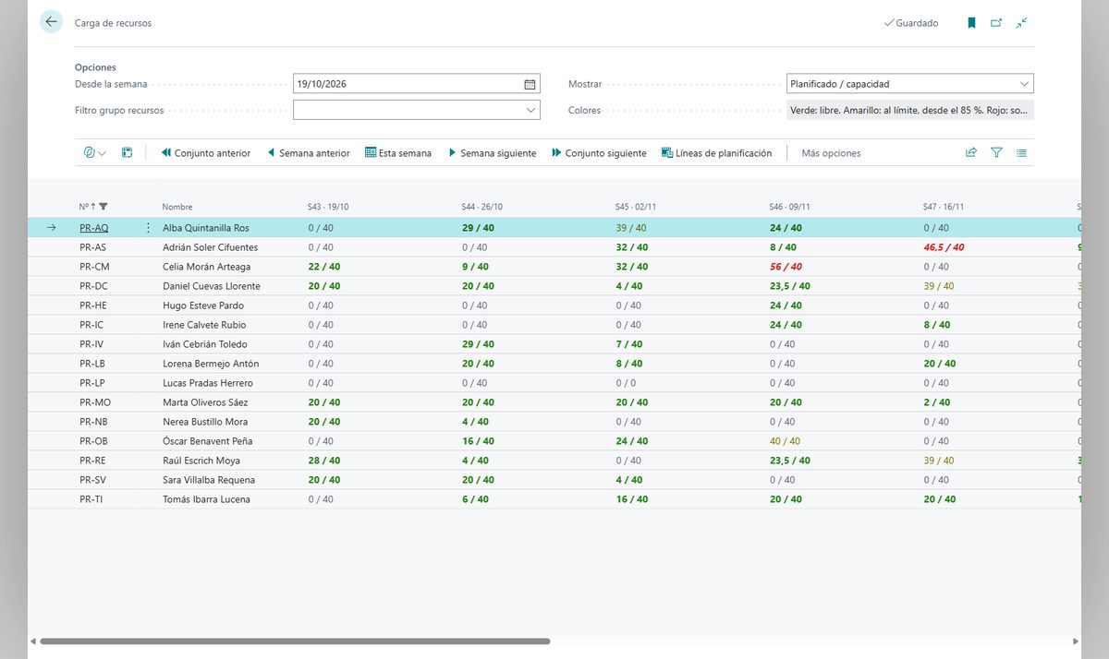This screenshot has height=659, width=1109.
Task: Open page in new window icon
Action: click(996, 23)
